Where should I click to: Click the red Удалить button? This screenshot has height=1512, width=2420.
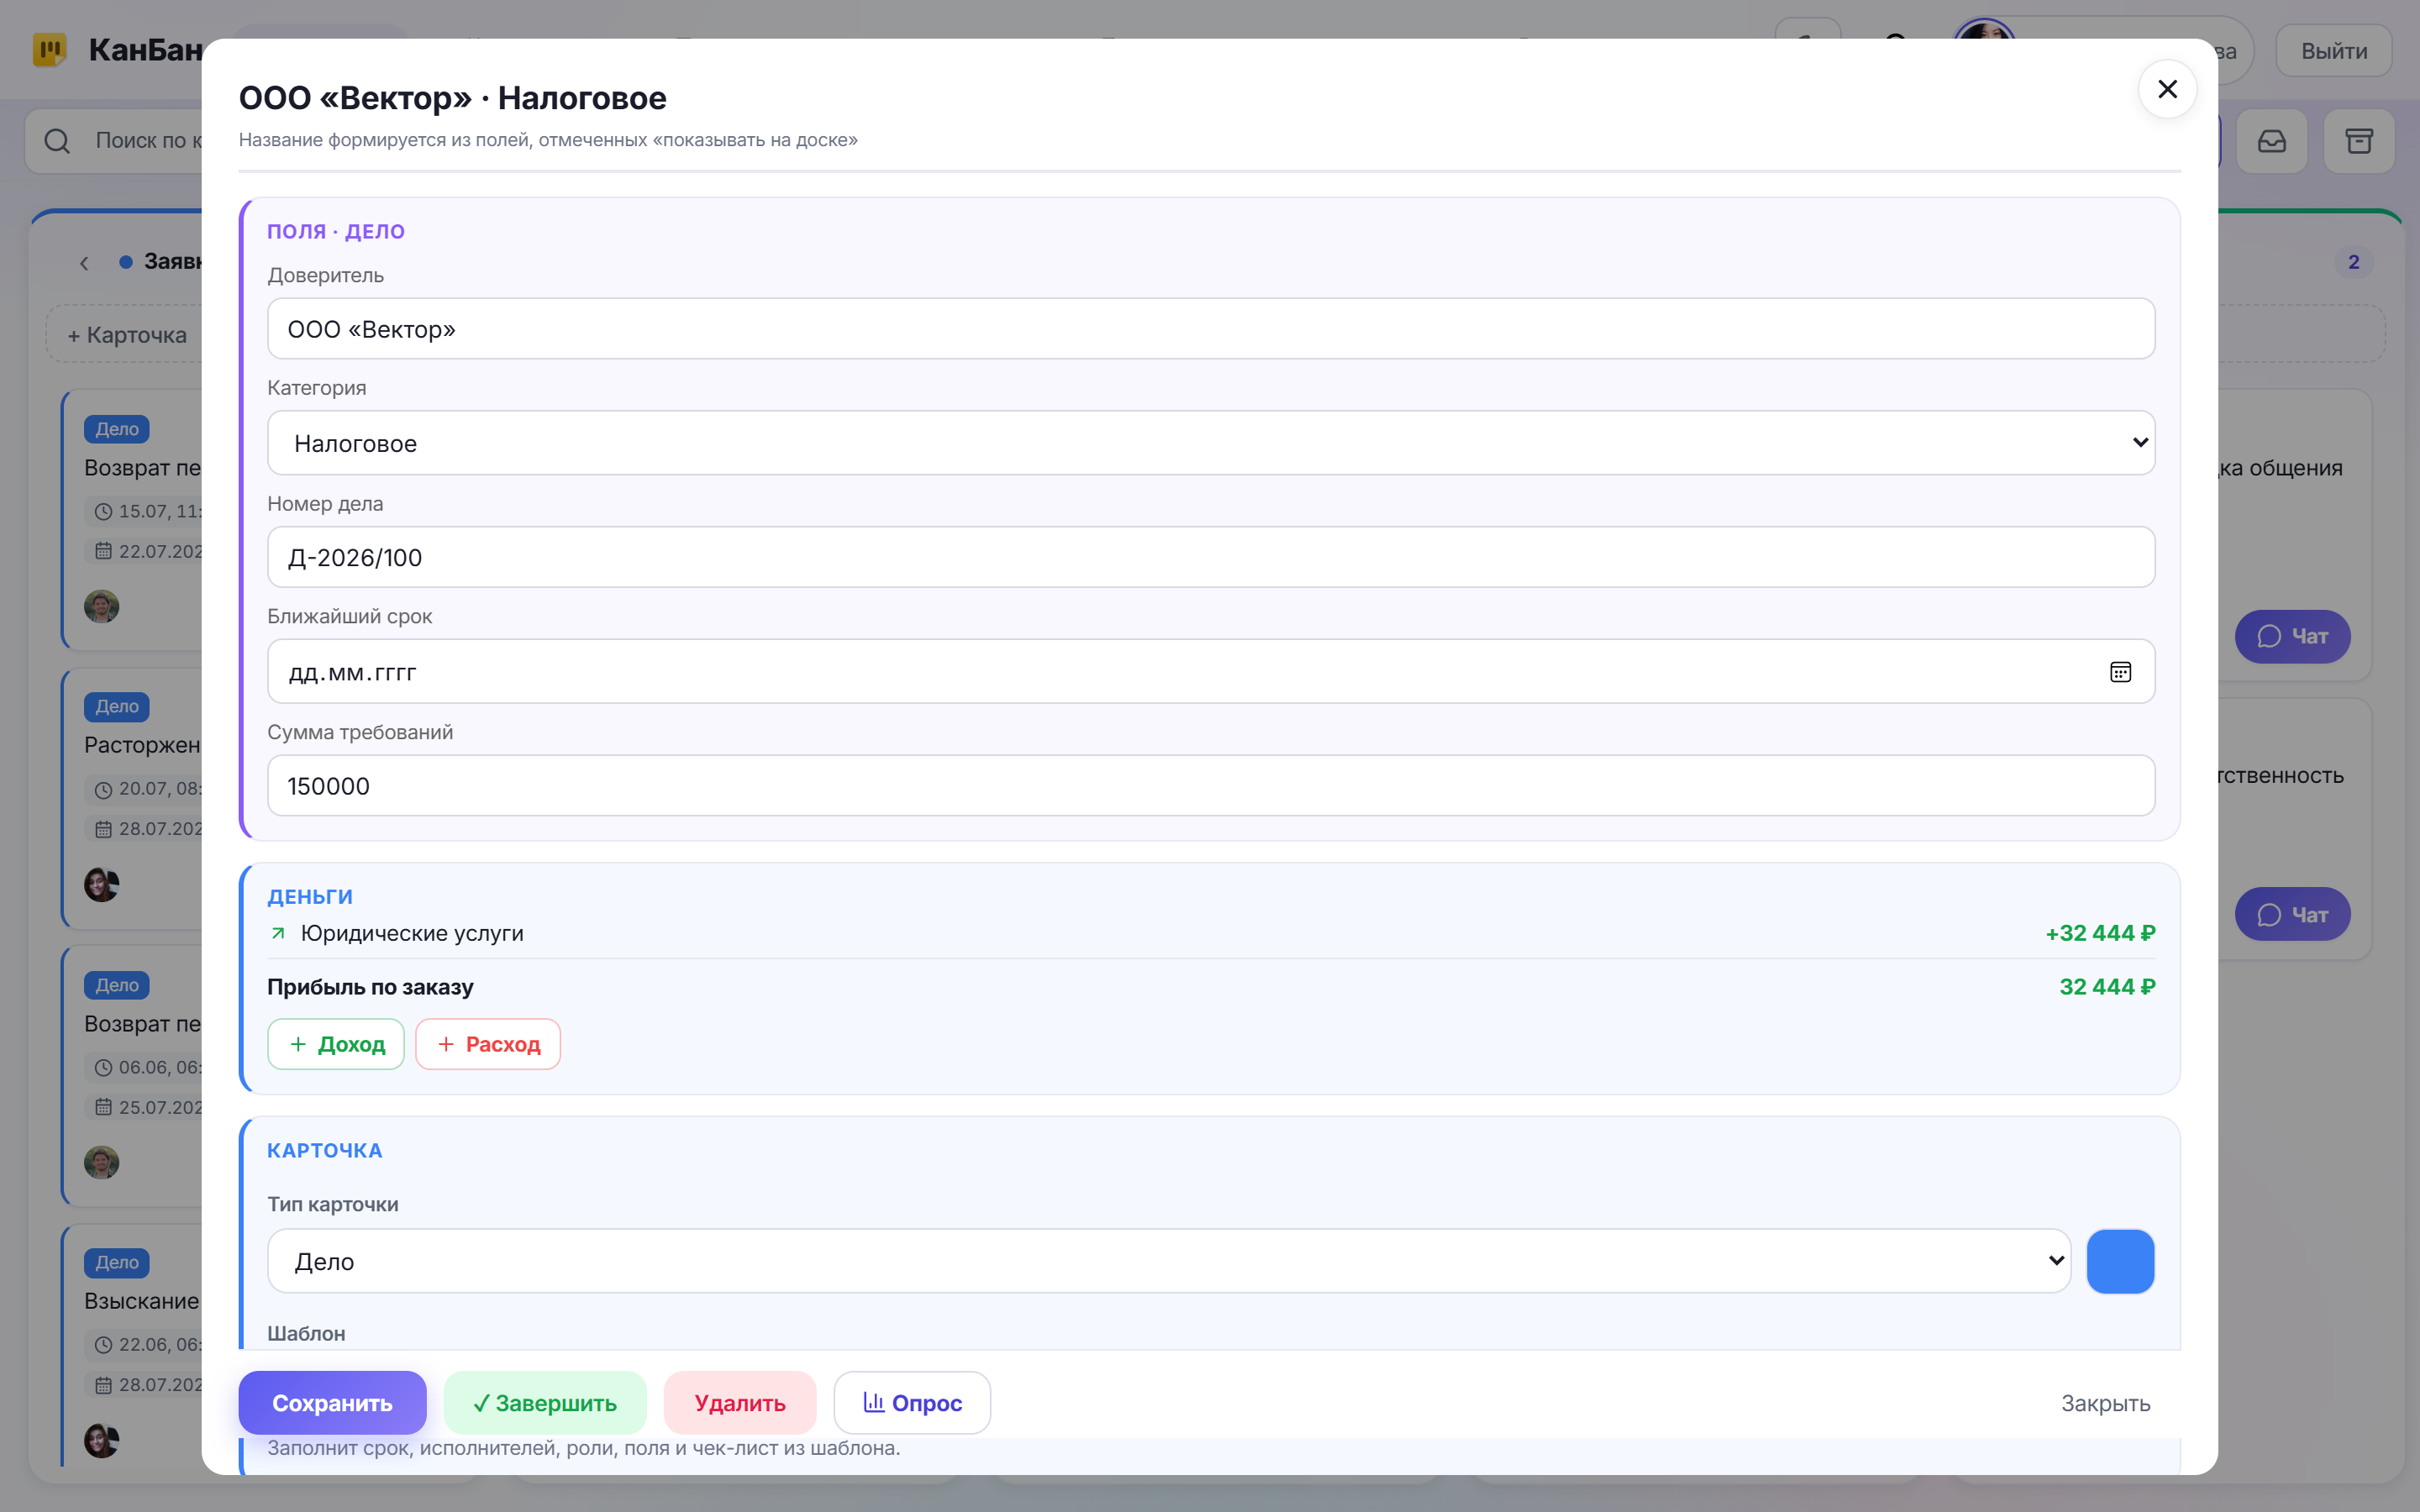[x=740, y=1403]
